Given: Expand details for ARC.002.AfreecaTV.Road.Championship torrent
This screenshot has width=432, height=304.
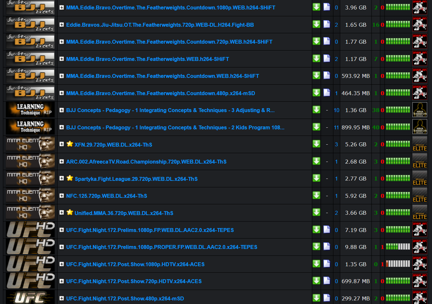Looking at the screenshot, I should click(x=62, y=161).
